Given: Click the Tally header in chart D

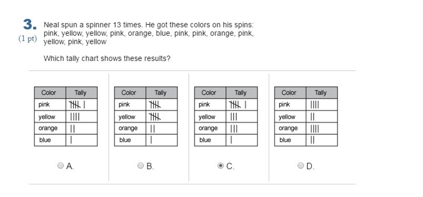Looking at the screenshot, I should click(321, 93).
